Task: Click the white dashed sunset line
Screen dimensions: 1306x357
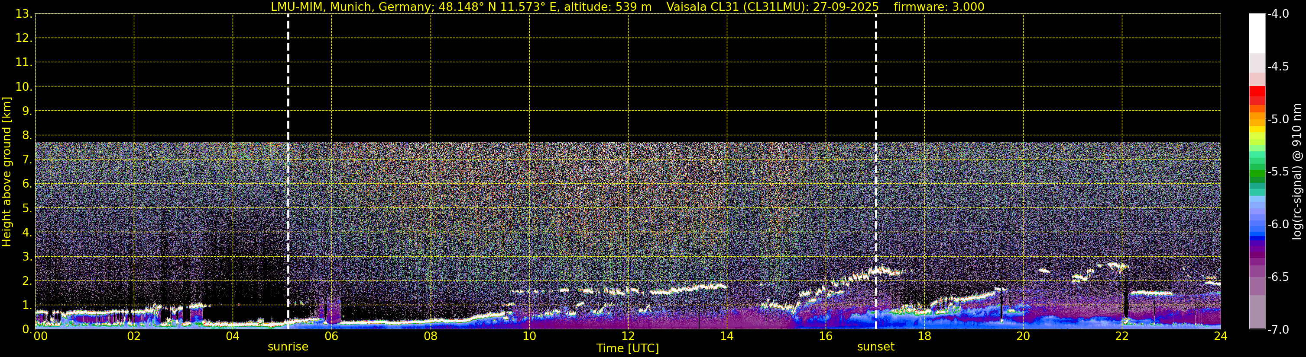Action: pyautogui.click(x=875, y=172)
